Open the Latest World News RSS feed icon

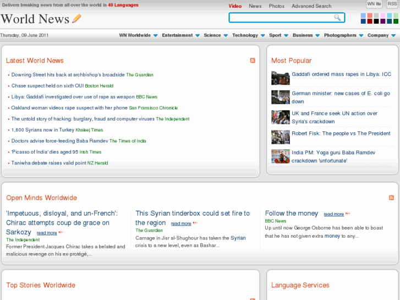click(253, 61)
